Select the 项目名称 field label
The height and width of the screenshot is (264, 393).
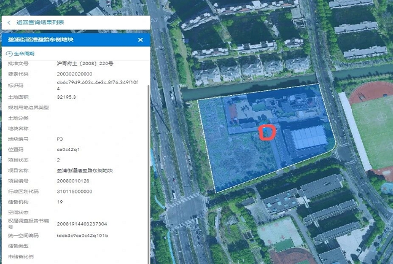(x=18, y=170)
